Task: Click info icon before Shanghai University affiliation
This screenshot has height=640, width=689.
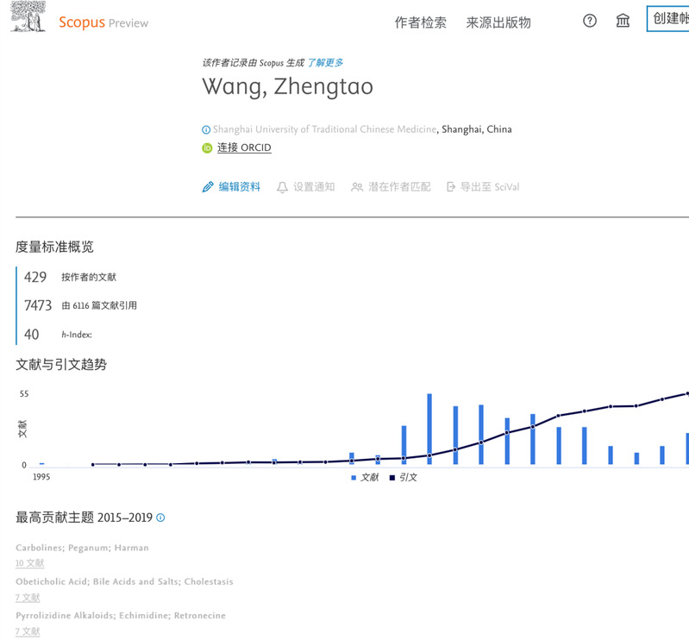Action: (206, 130)
